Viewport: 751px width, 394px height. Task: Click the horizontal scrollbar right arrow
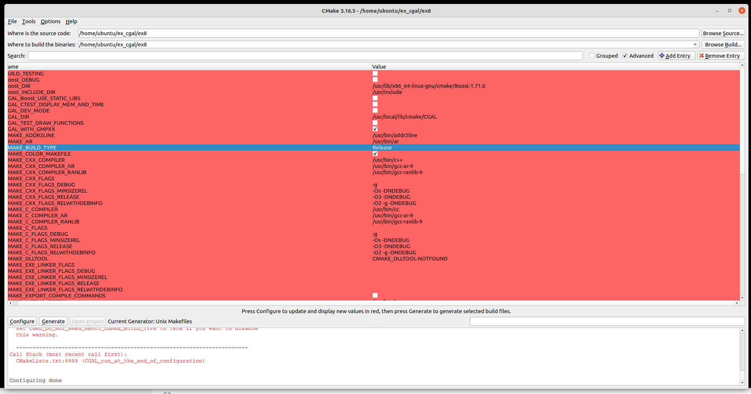coord(737,303)
